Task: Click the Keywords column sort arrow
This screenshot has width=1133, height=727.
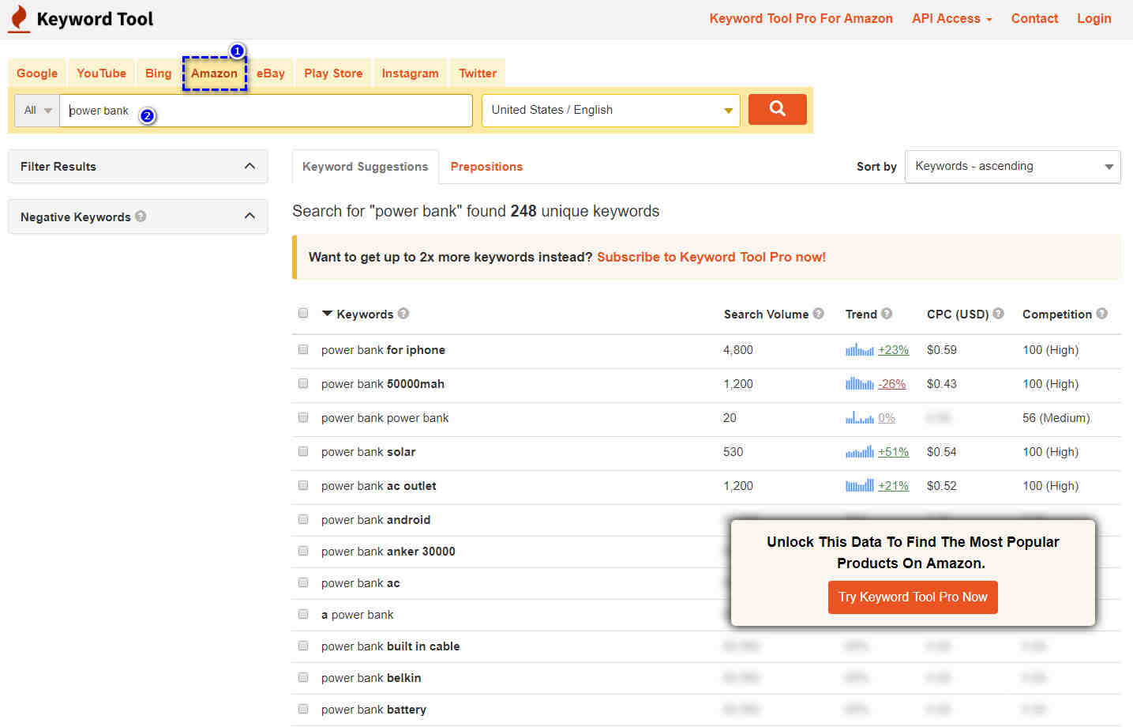Action: (x=327, y=314)
